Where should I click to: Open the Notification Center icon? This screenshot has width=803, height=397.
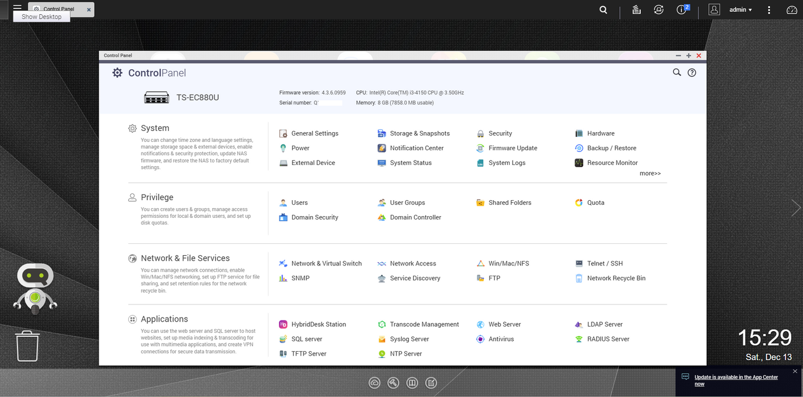click(382, 148)
